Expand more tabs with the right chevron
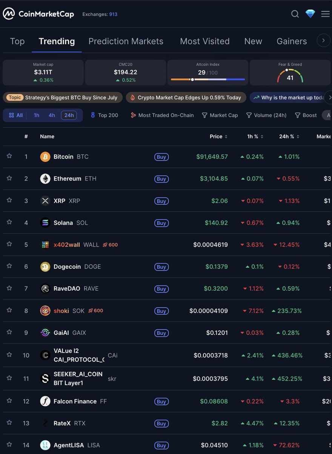 [323, 40]
